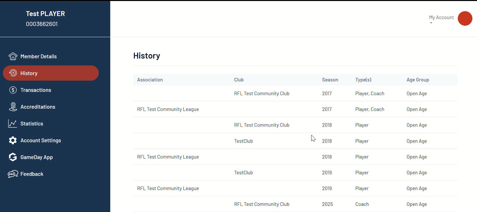Image resolution: width=477 pixels, height=212 pixels.
Task: Click the Feedback speech bubble icon
Action: [x=13, y=174]
